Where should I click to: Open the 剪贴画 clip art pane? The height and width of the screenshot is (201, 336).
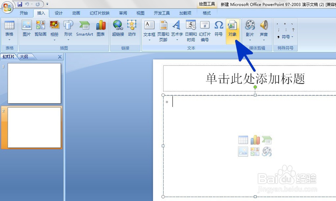41,28
